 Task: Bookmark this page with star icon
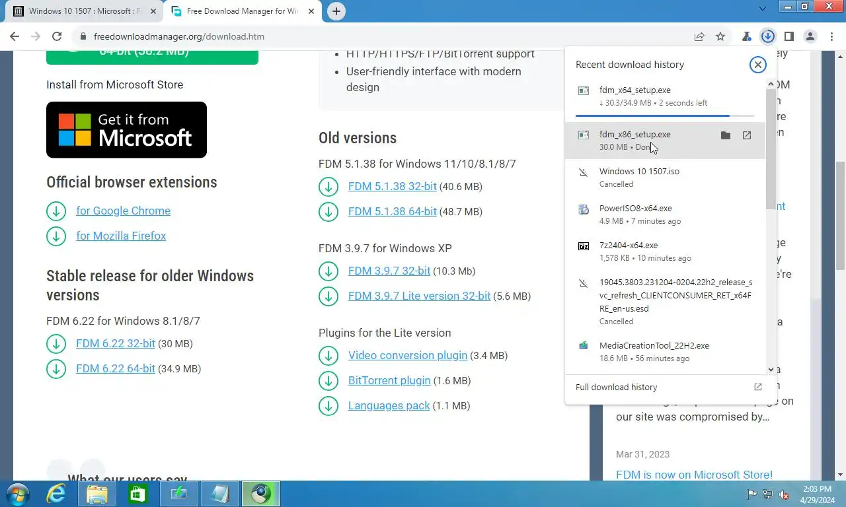(x=720, y=36)
